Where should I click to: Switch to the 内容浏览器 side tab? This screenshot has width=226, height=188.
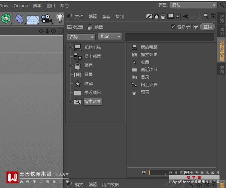point(222,50)
